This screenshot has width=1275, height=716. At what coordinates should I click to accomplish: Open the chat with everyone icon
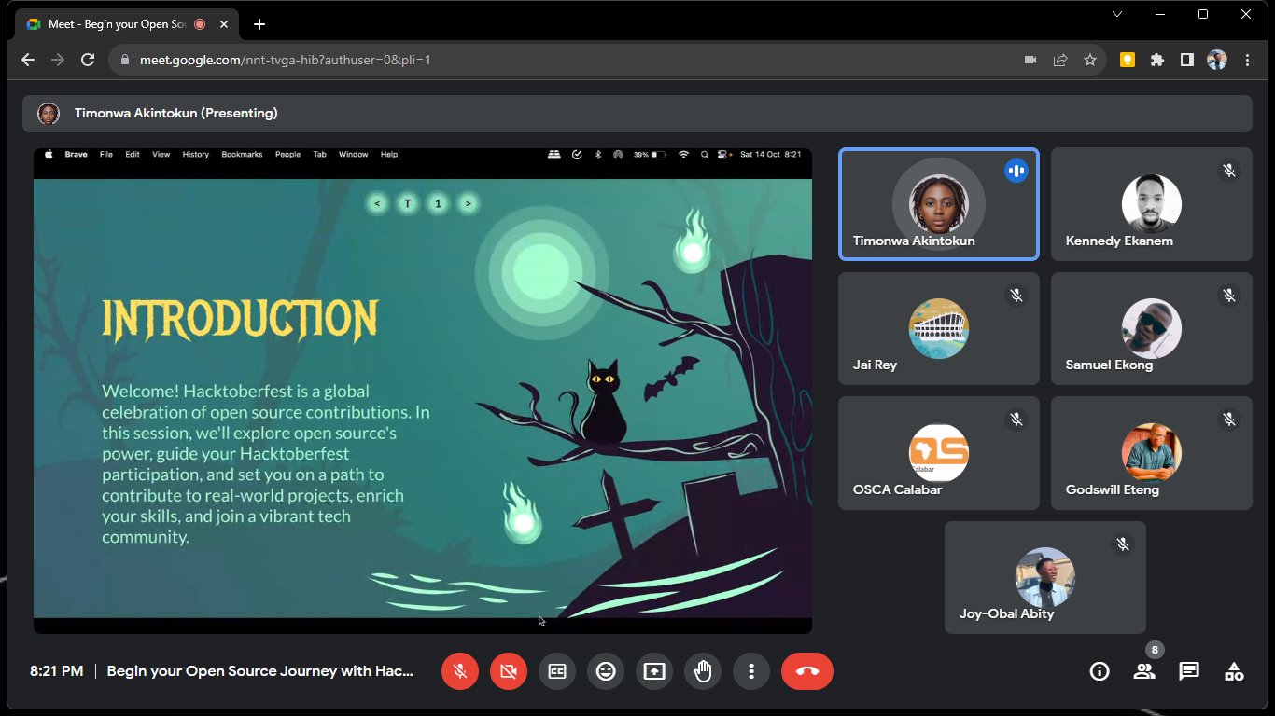pyautogui.click(x=1188, y=671)
